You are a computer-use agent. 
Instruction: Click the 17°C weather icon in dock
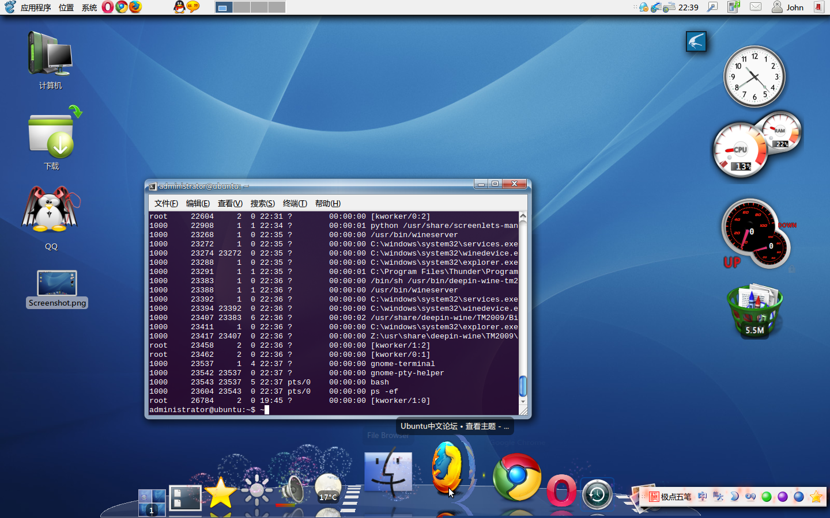point(329,488)
